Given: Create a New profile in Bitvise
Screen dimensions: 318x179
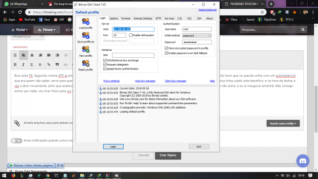Looking at the screenshot, I should (x=86, y=49).
